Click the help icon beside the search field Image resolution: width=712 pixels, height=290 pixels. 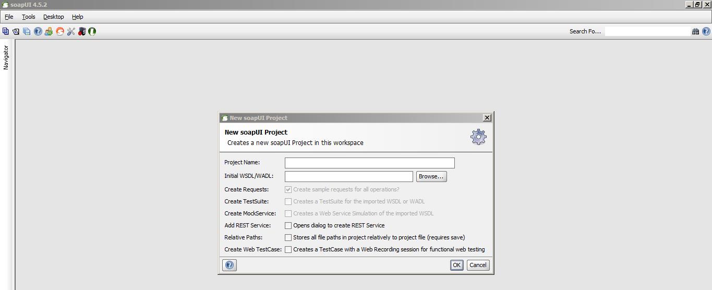[706, 31]
